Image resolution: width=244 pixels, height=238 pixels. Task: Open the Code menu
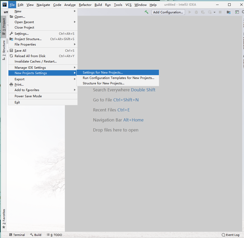57,5
